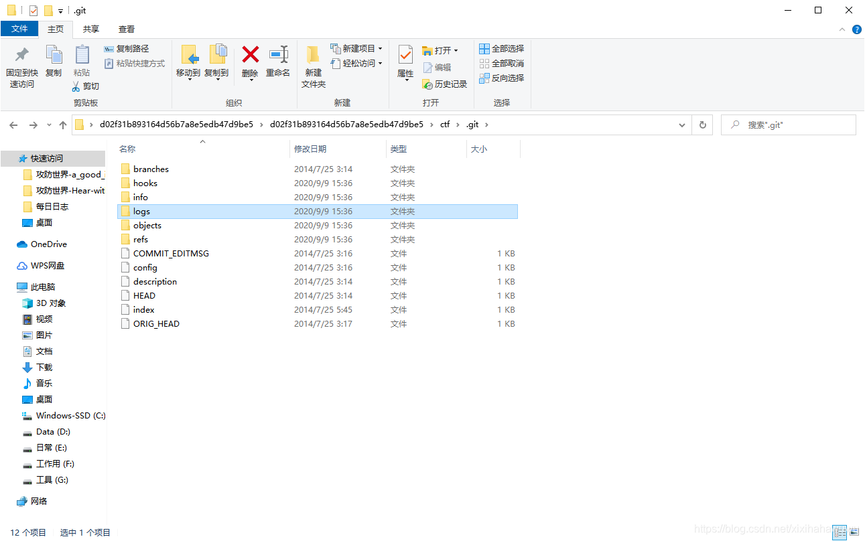This screenshot has height=541, width=865.
Task: Click Select none (全部取消)
Action: (x=502, y=64)
